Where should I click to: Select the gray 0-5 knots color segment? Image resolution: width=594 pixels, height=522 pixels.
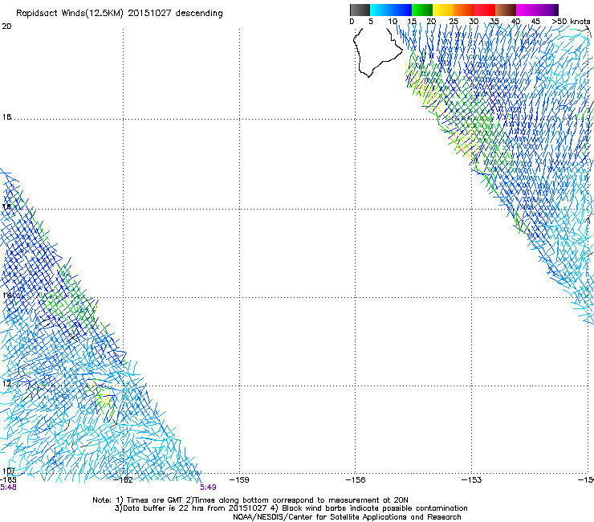point(360,10)
